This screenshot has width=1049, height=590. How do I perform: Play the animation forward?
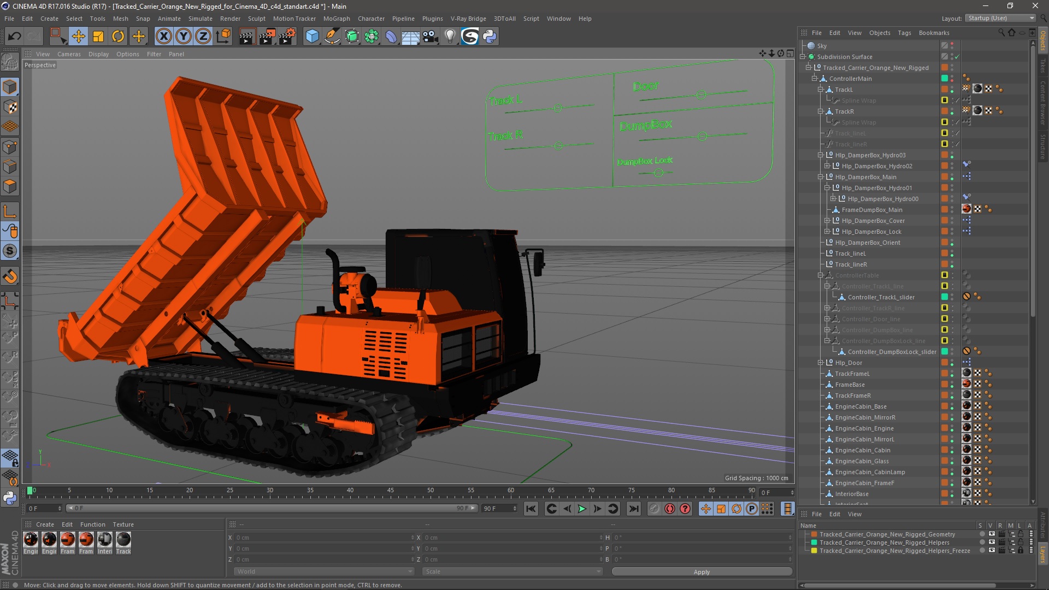(582, 509)
